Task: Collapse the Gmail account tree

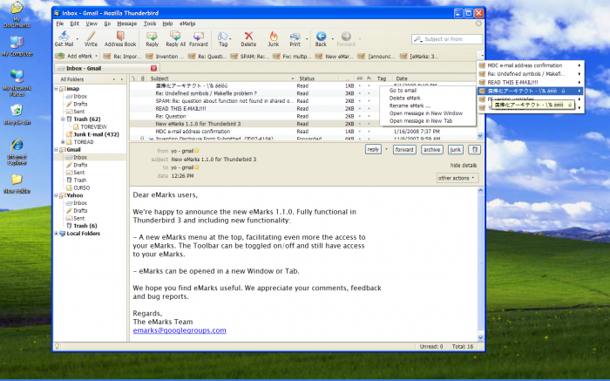Action: pos(57,150)
